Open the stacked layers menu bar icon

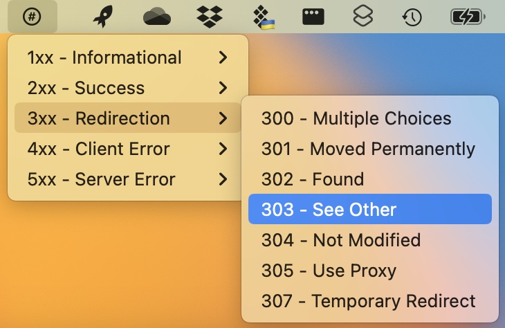click(x=364, y=17)
